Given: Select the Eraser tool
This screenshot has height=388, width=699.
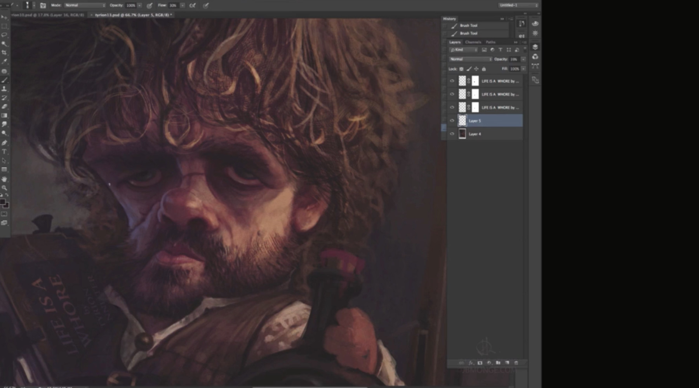Looking at the screenshot, I should (x=4, y=107).
